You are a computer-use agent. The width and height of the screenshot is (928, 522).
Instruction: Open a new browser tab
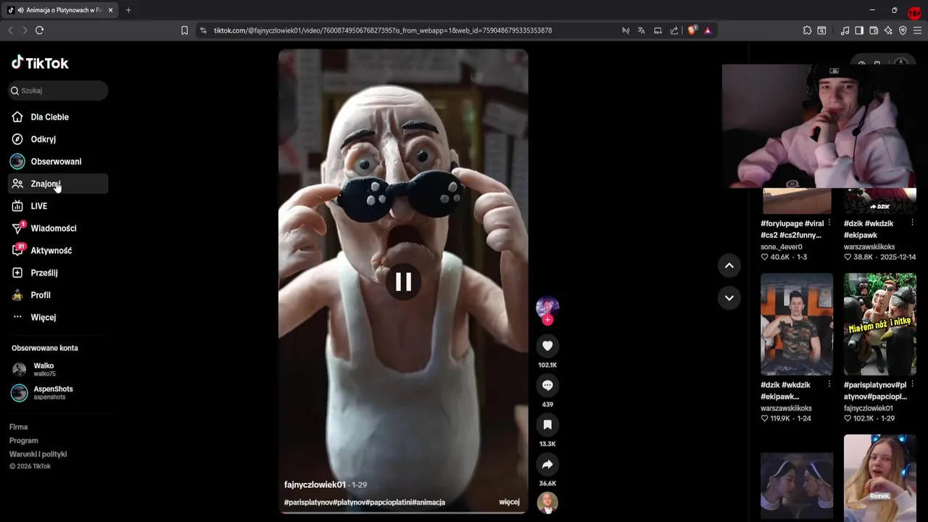(128, 10)
